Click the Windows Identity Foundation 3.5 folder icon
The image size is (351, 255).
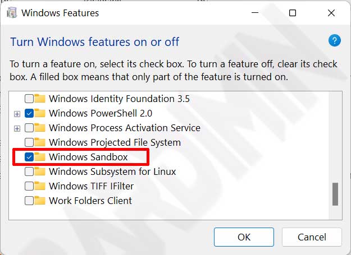[x=40, y=99]
